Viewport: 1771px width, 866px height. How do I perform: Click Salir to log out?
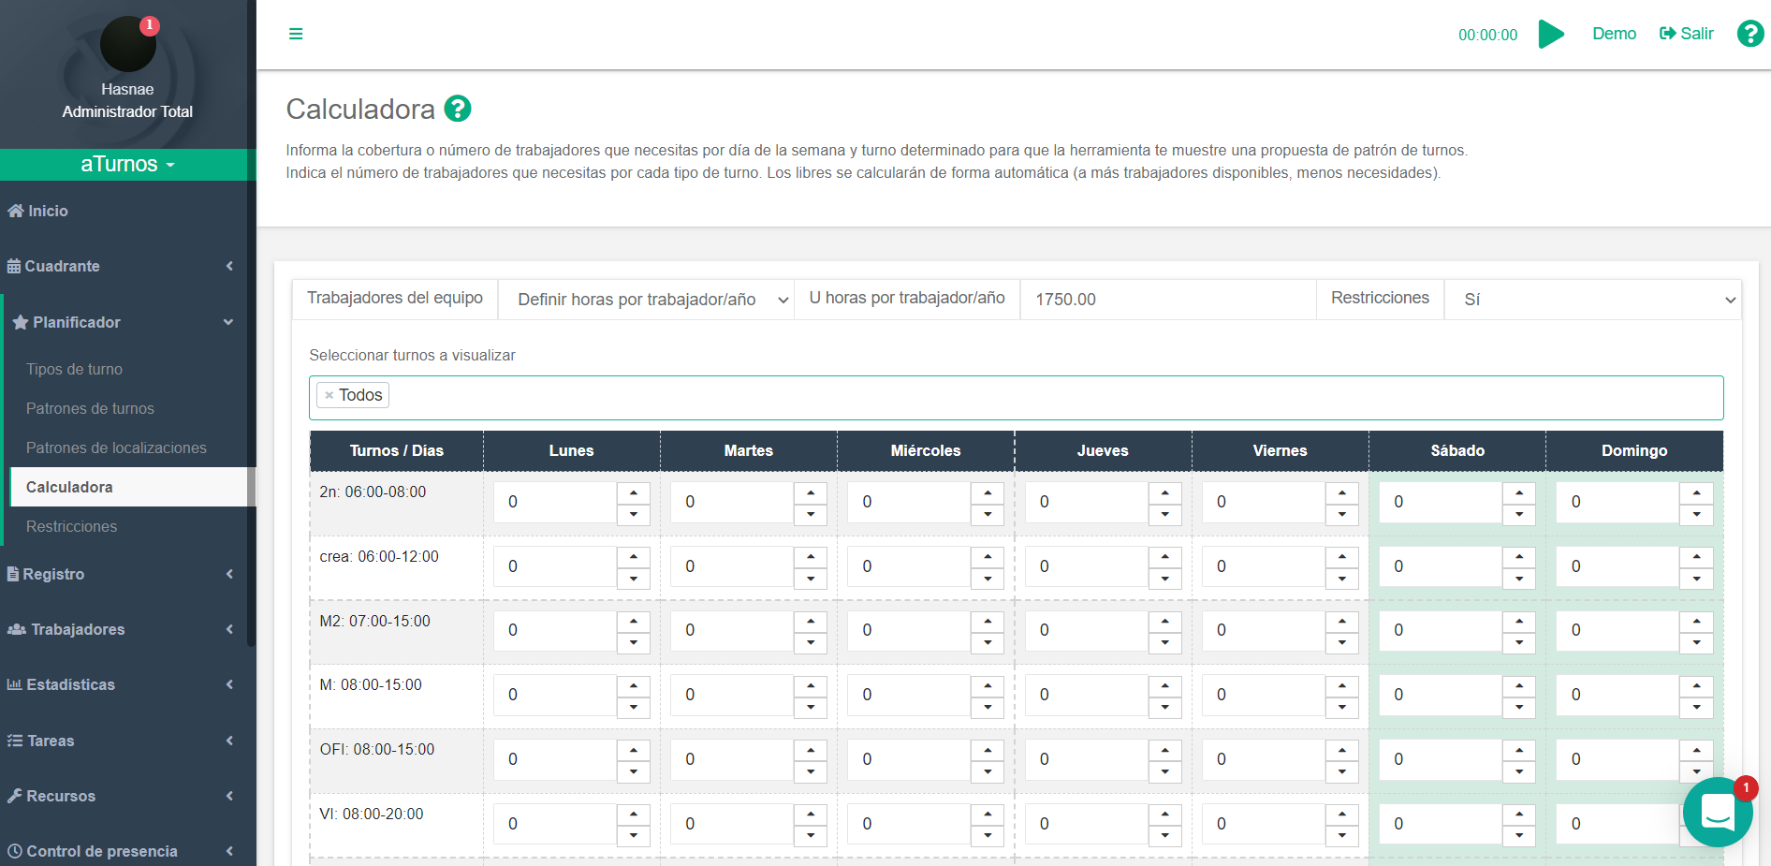tap(1687, 34)
